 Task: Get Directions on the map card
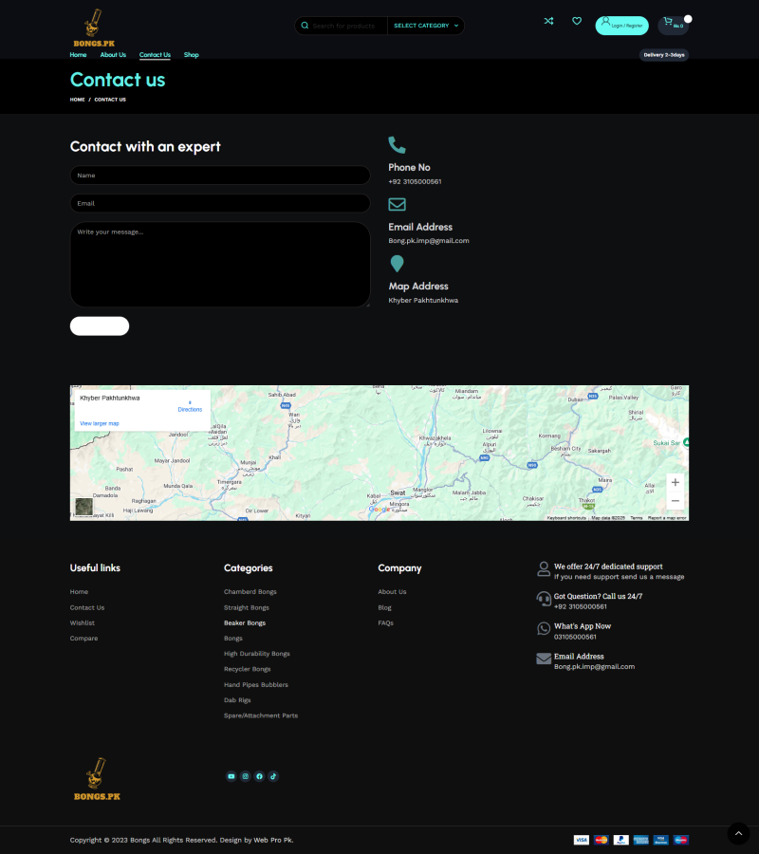(x=190, y=406)
